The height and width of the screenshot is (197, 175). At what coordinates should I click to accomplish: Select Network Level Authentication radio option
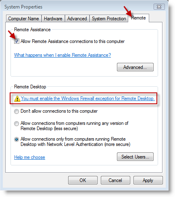(17, 139)
